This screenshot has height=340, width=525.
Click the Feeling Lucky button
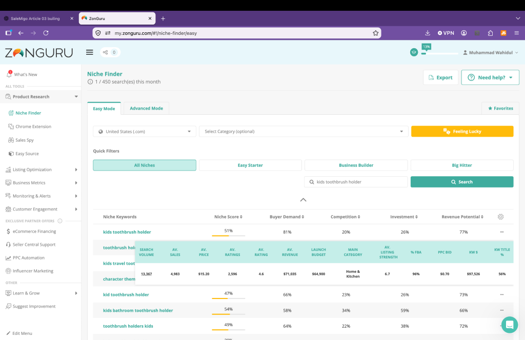click(x=462, y=132)
